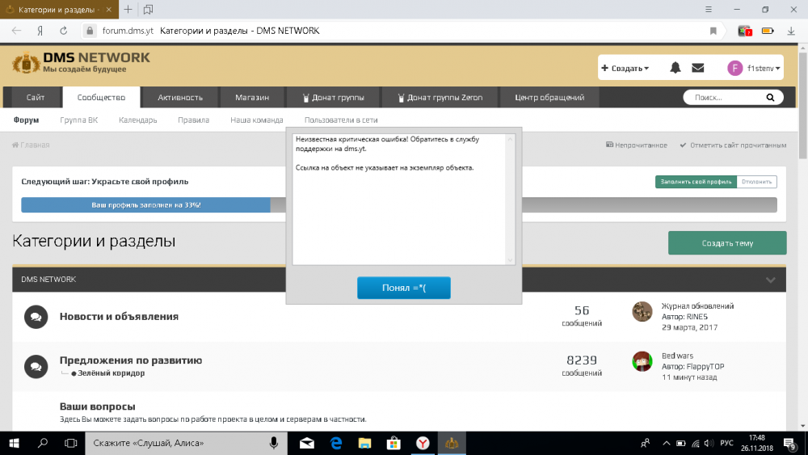Open the messages envelope icon
This screenshot has width=808, height=455.
click(698, 68)
